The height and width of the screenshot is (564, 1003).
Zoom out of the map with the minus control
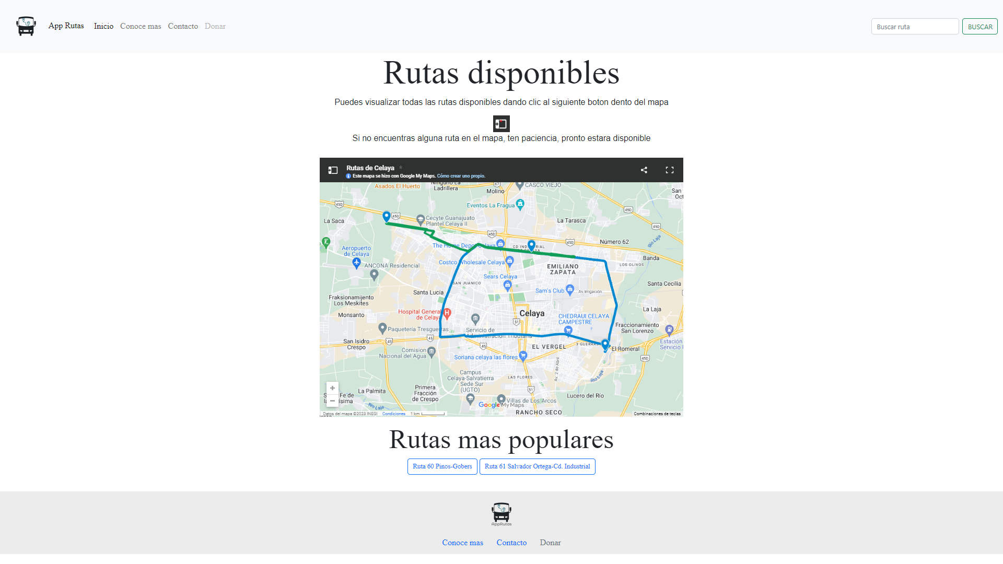click(332, 401)
